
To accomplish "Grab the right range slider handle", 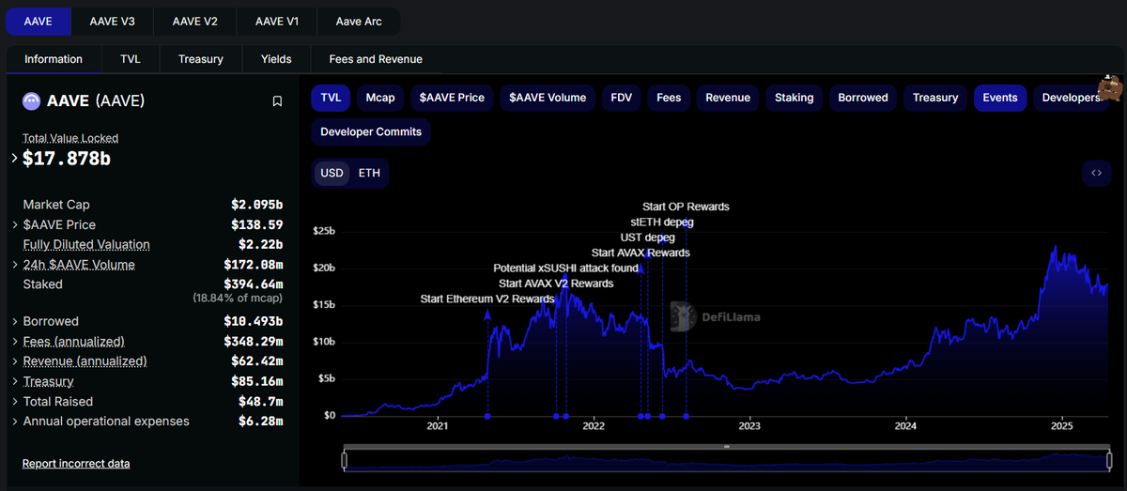I will coord(1109,461).
